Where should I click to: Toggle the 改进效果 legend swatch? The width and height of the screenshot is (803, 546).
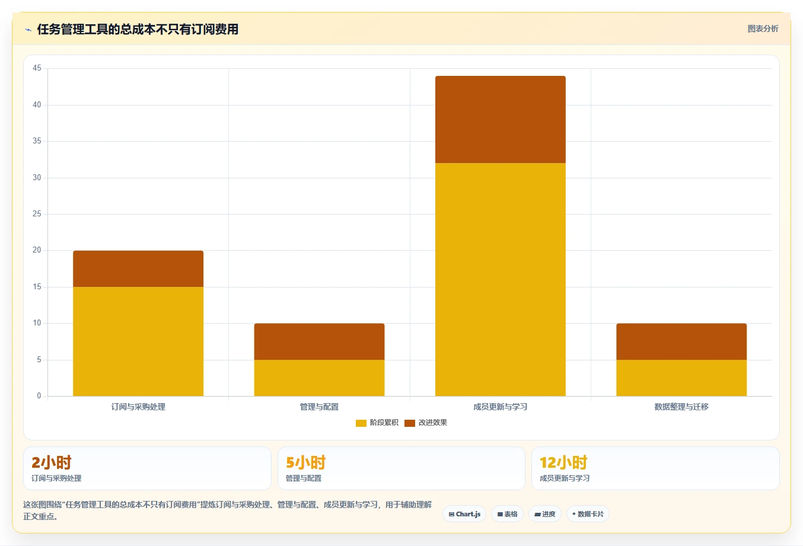click(410, 423)
